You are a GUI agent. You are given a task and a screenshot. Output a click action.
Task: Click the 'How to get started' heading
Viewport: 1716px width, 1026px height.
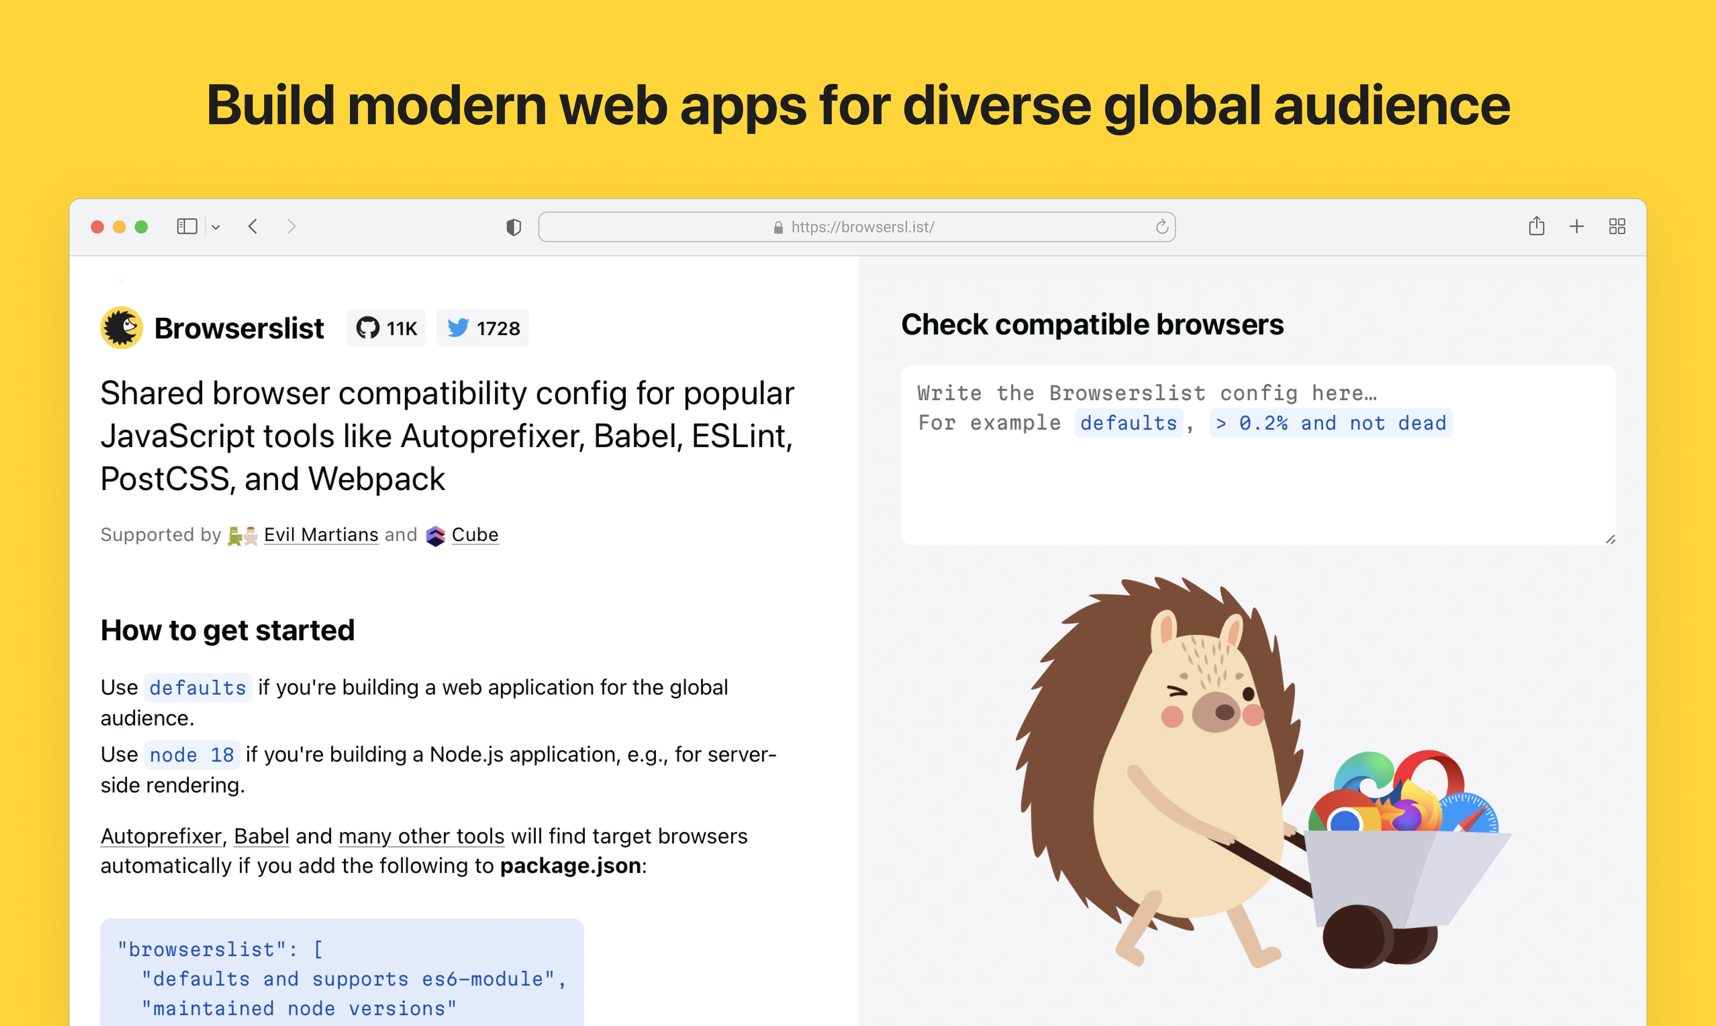[228, 630]
